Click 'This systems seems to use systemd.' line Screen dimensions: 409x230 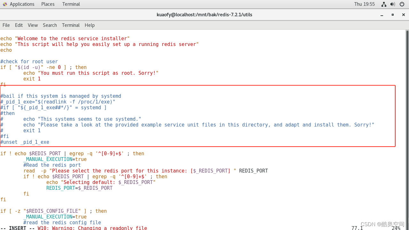(71, 119)
